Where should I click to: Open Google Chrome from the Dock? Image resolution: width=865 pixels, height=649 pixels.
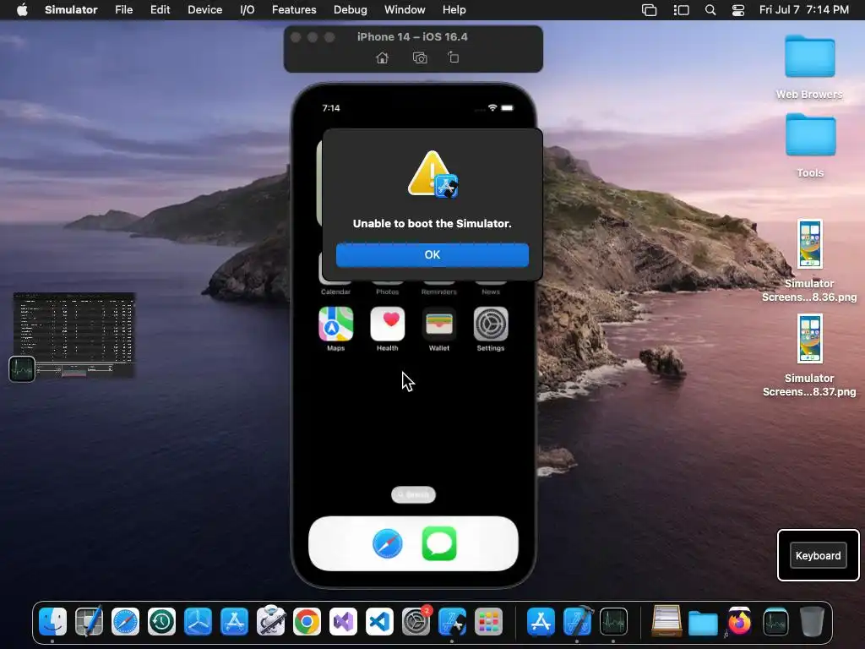coord(307,622)
